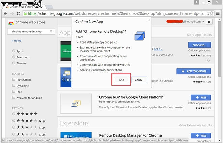Open the Web Store settings gear
Viewport: 223px width, 143px height.
(209, 22)
